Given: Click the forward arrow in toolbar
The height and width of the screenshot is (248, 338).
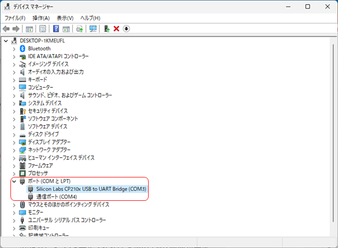Looking at the screenshot, I should (x=16, y=29).
